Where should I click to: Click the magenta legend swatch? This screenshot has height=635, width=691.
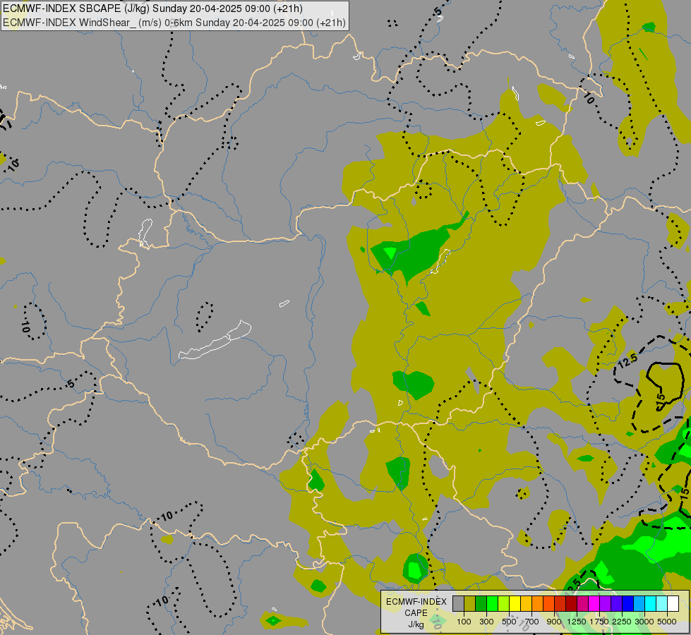(594, 604)
